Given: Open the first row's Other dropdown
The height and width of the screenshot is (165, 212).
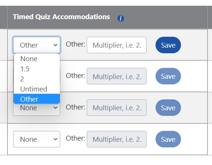Looking at the screenshot, I should (x=37, y=45).
